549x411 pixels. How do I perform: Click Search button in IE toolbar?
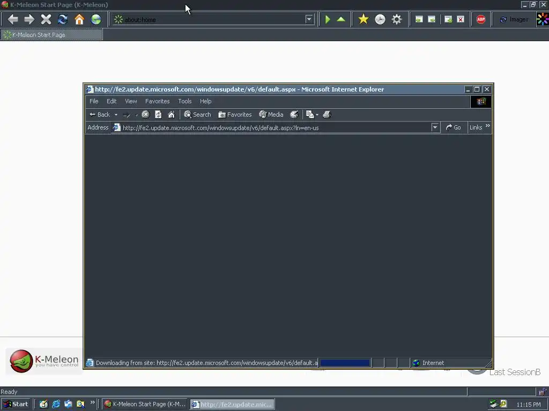(197, 115)
